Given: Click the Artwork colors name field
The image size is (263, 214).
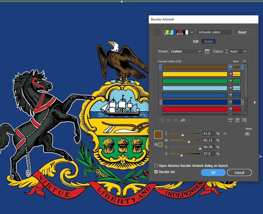Looking at the screenshot, I should [214, 32].
